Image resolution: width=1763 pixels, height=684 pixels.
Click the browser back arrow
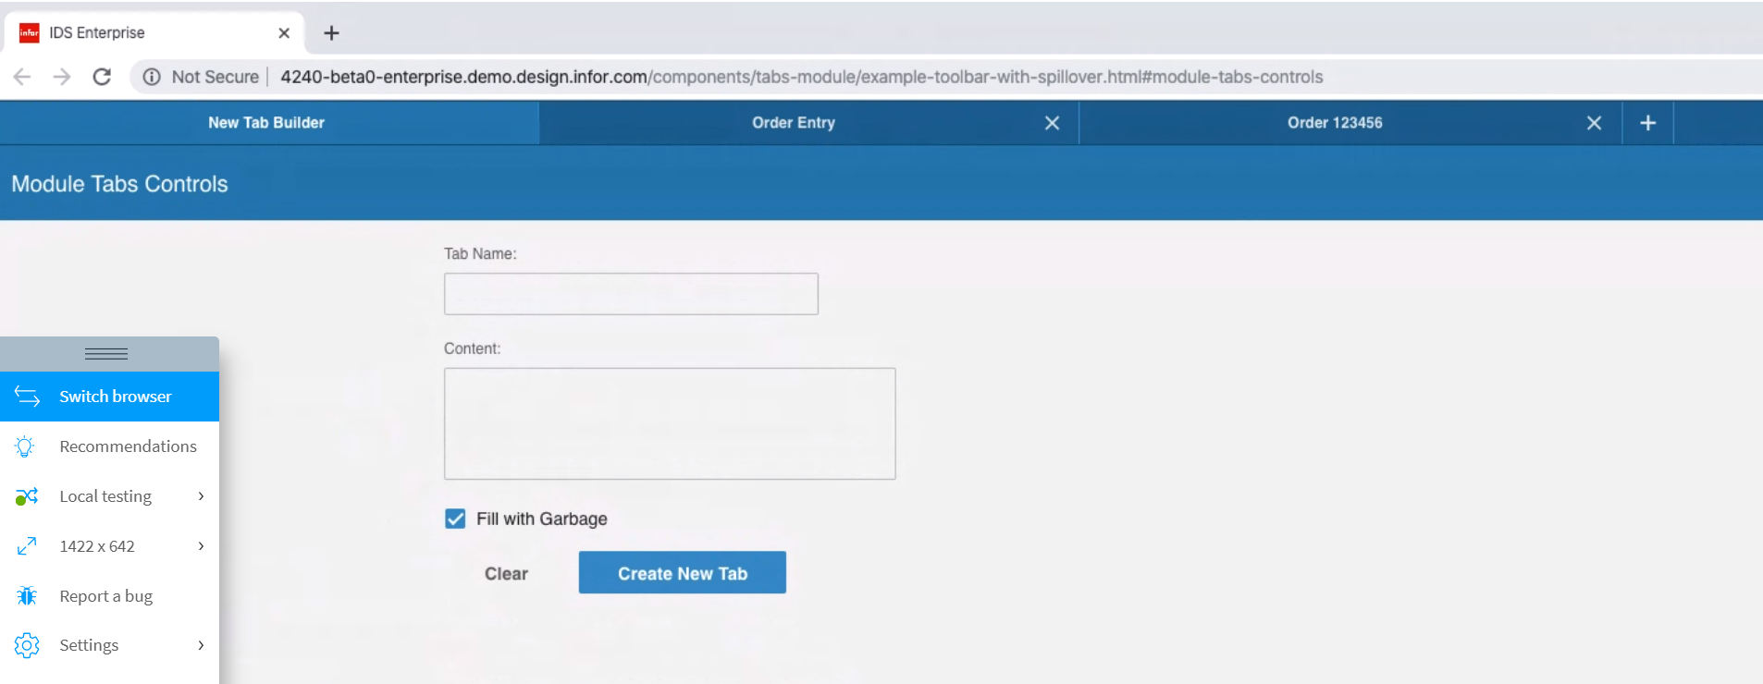click(x=22, y=77)
